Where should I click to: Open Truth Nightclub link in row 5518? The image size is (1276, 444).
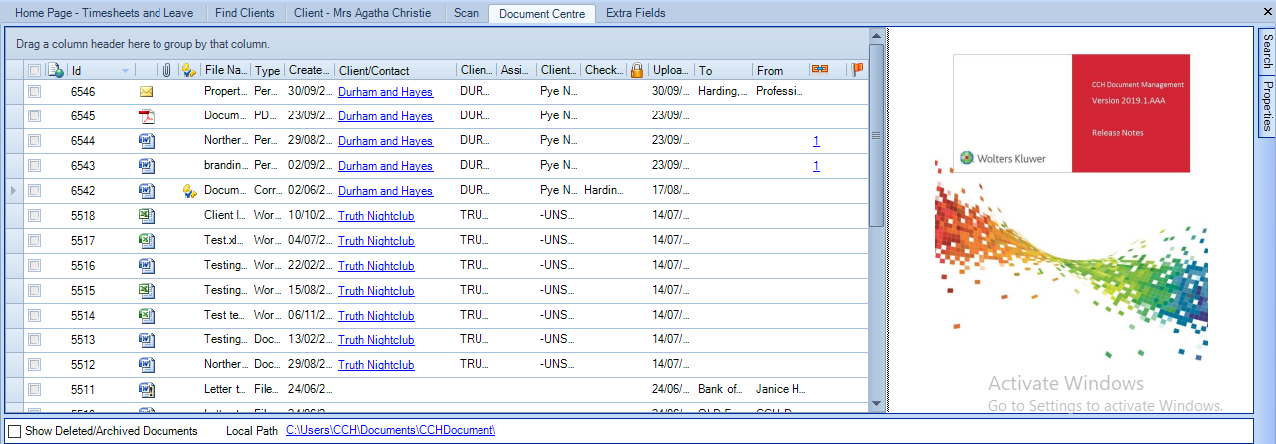pyautogui.click(x=376, y=215)
